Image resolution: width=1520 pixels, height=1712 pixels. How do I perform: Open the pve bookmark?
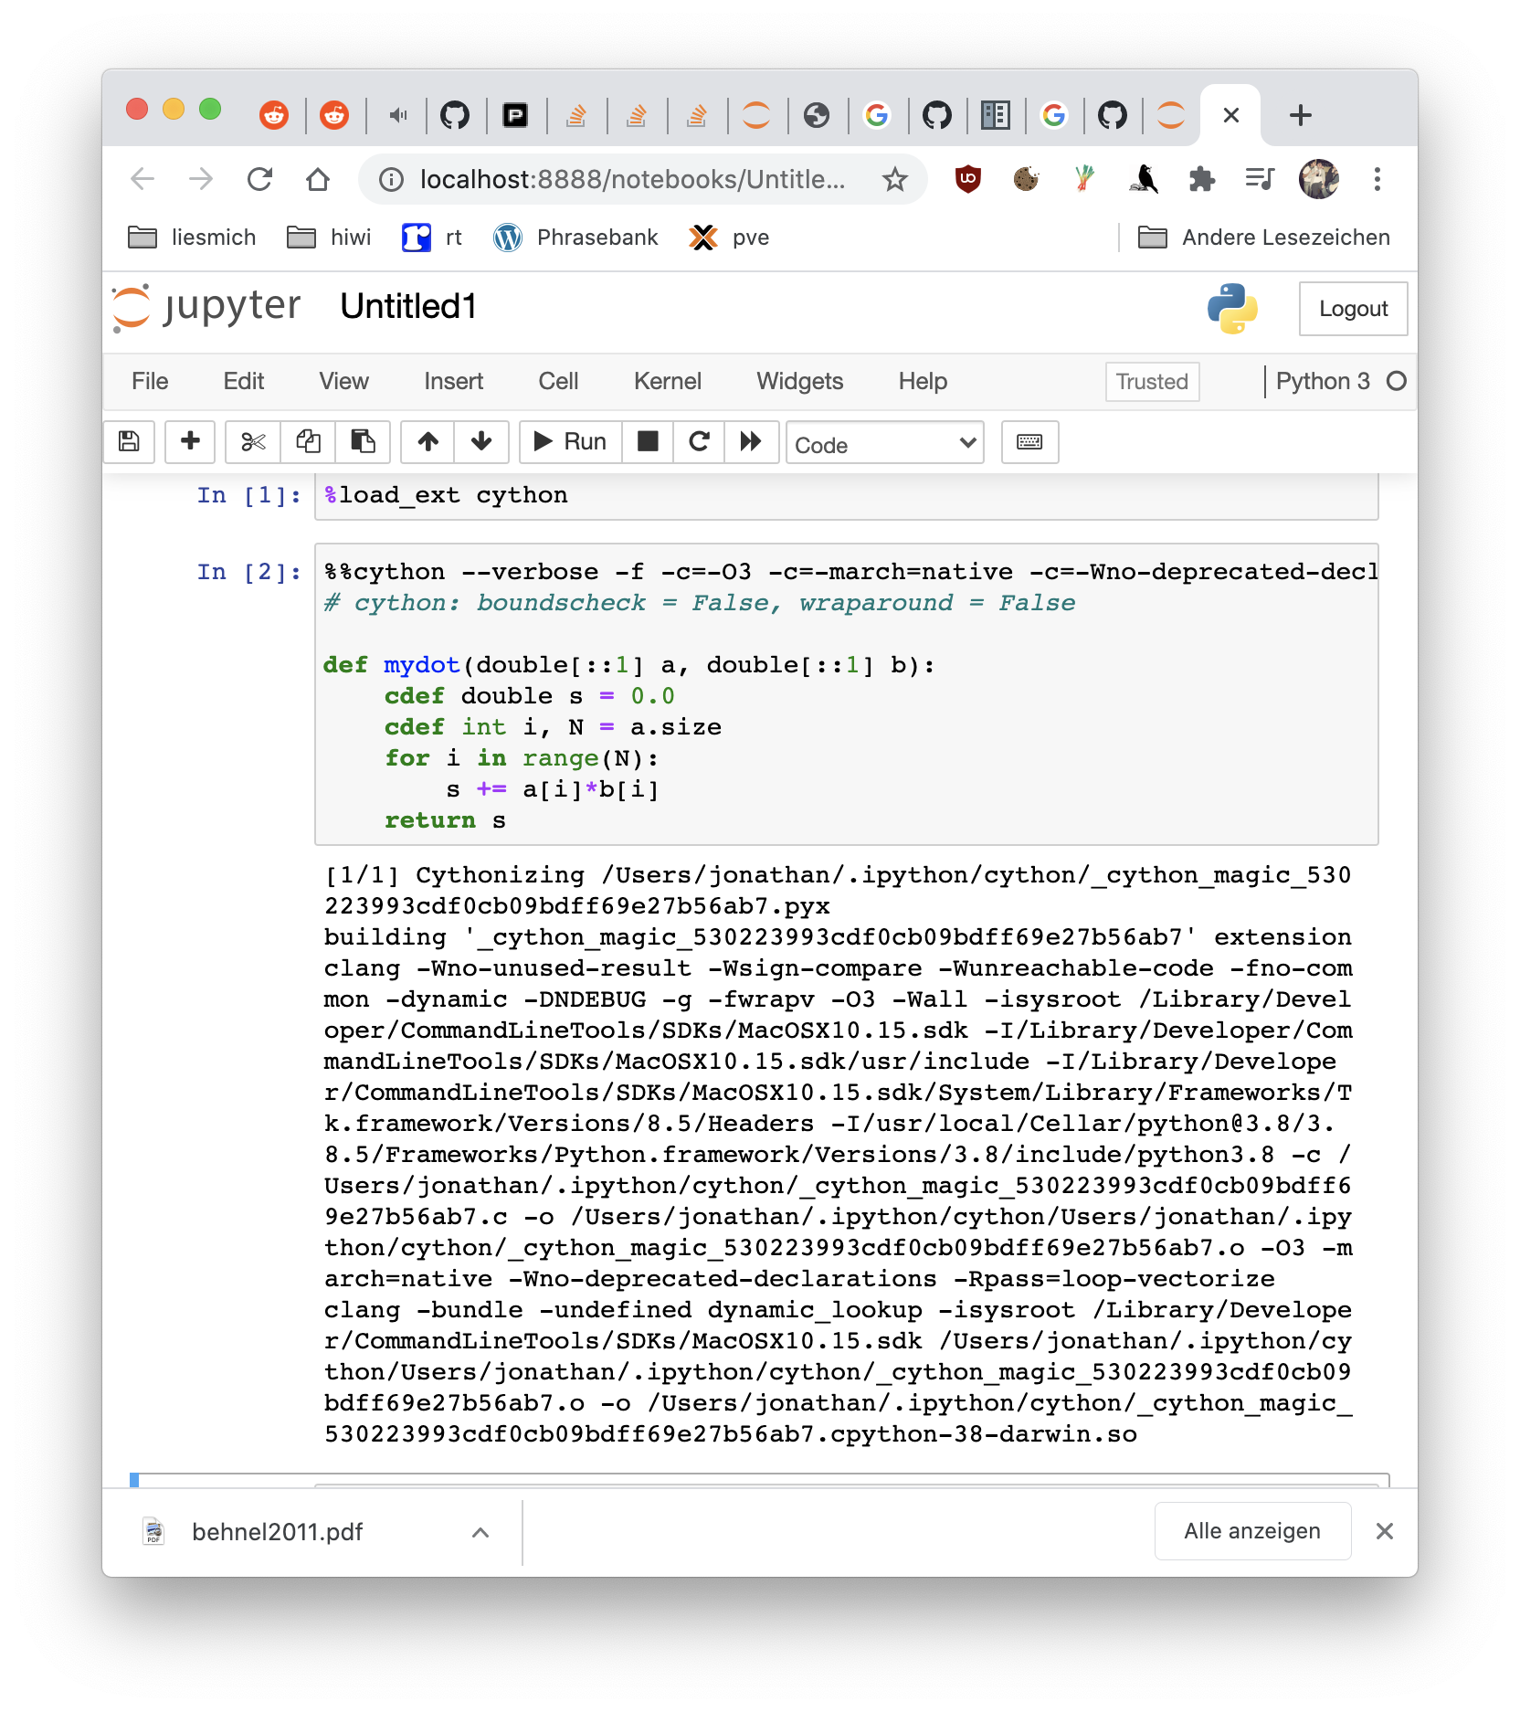pyautogui.click(x=730, y=238)
